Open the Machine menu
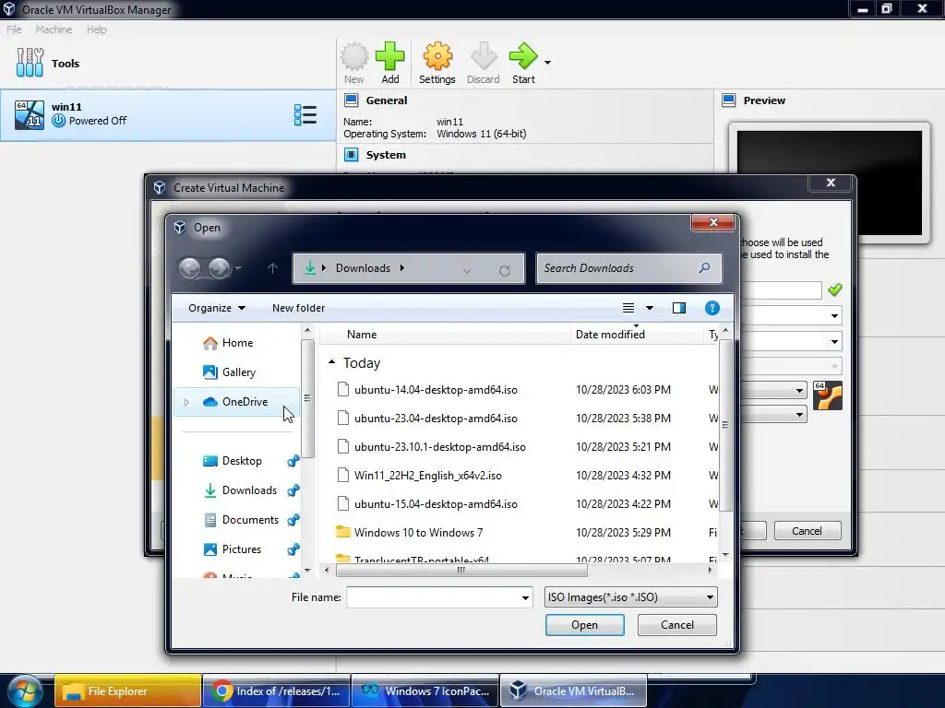This screenshot has height=708, width=945. [54, 29]
